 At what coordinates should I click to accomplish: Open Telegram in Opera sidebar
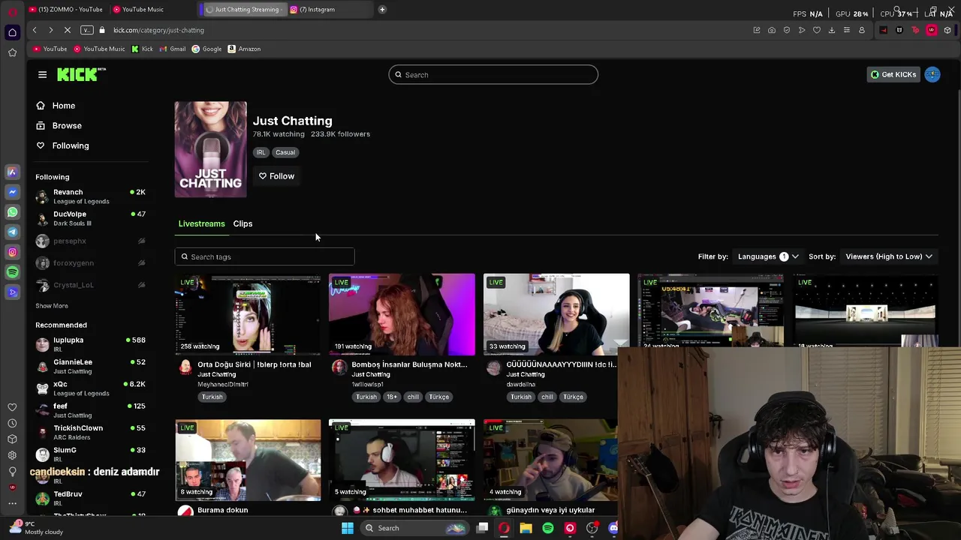tap(12, 232)
